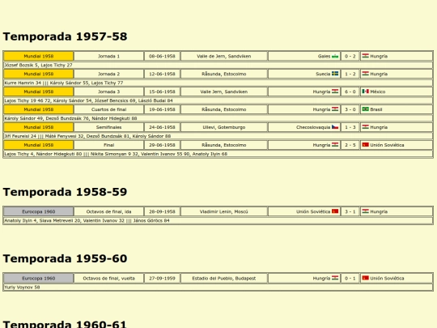Screen dimensions: 437x328
Task: Click the Jornada 1 cell
Action: coord(108,56)
